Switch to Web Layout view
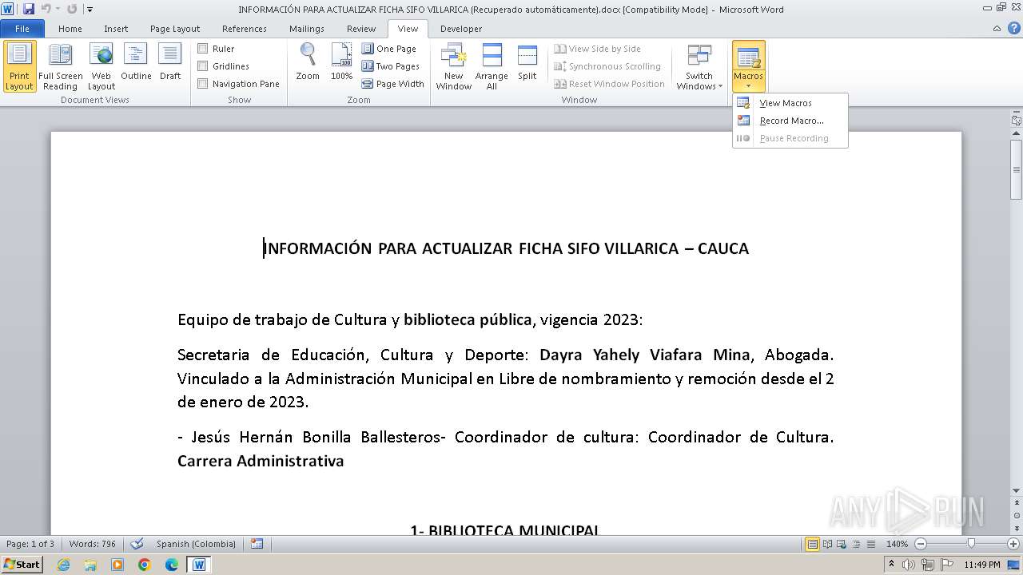Screen dimensions: 1023x575 102,66
